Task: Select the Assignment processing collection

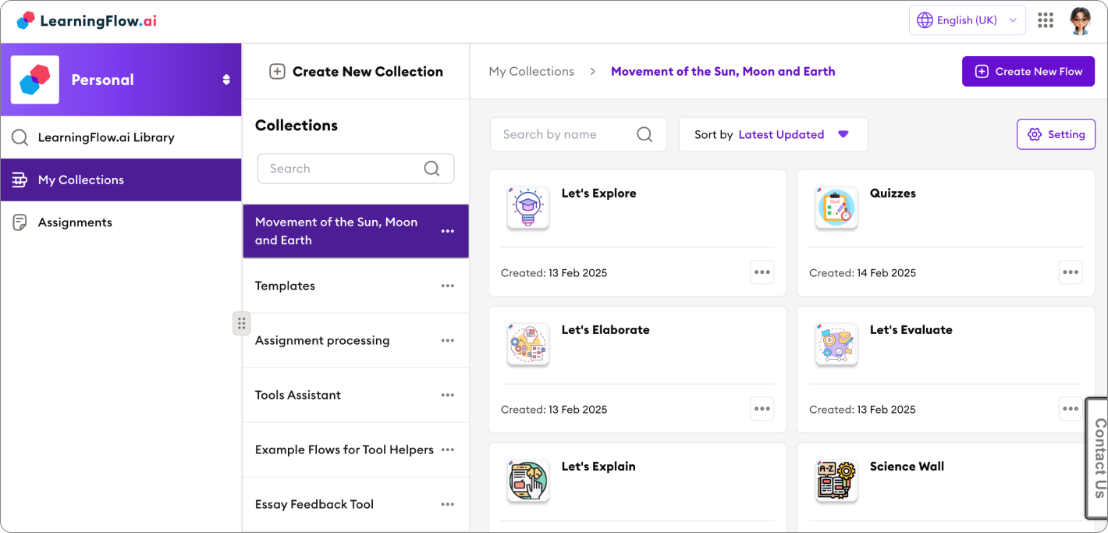Action: [356, 340]
